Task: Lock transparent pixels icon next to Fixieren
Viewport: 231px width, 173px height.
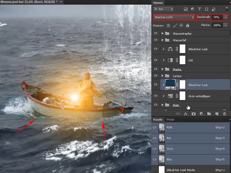Action: [x=168, y=25]
